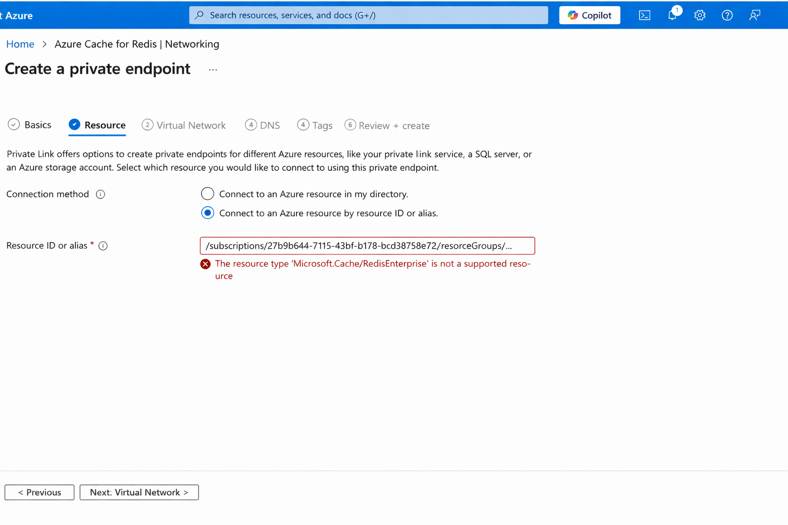Open the notifications bell
The width and height of the screenshot is (788, 525).
tap(673, 14)
